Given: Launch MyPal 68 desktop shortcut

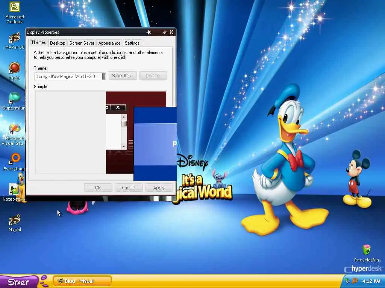Looking at the screenshot, I should [15, 41].
